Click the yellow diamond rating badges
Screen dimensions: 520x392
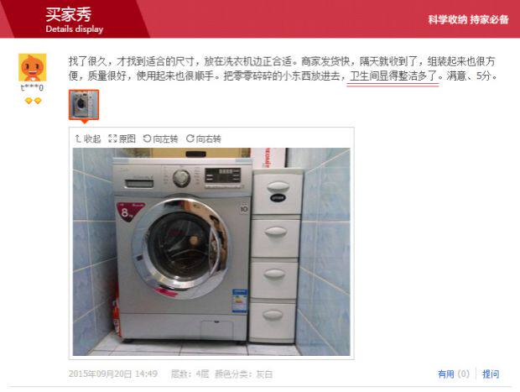(x=34, y=101)
